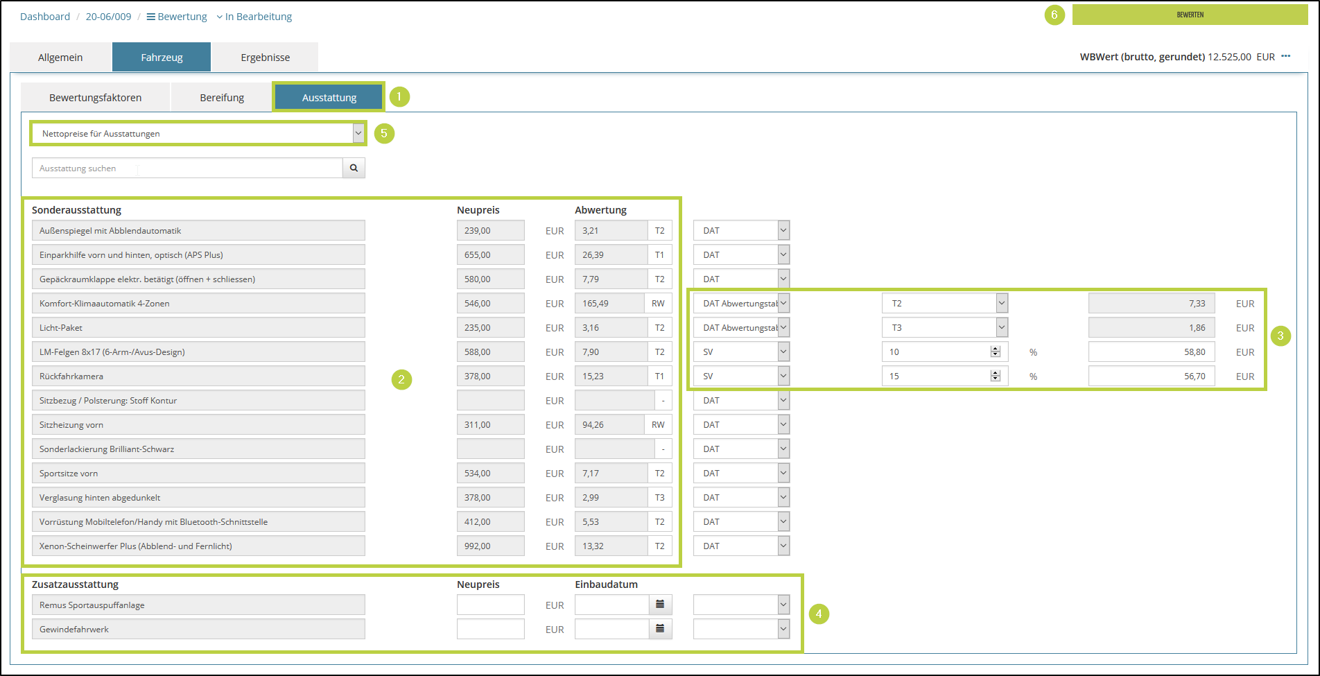Open the Allgemein tab

coord(60,57)
